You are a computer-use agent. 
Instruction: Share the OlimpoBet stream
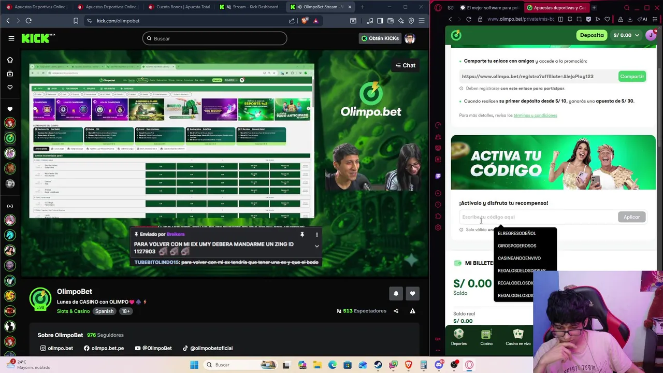[x=396, y=311]
